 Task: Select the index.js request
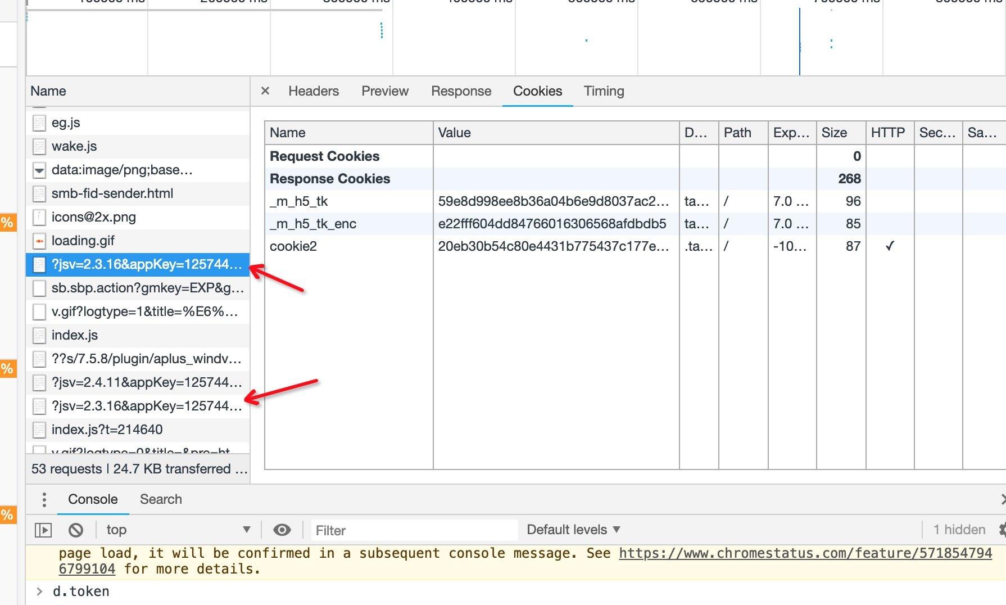click(138, 335)
